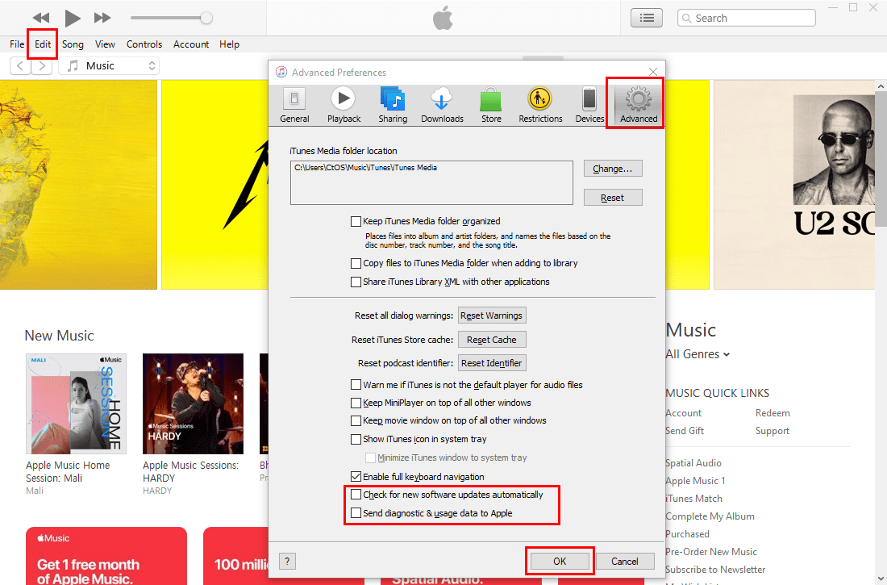This screenshot has height=585, width=887.
Task: Click the U2 banner artwork
Action: point(794,185)
